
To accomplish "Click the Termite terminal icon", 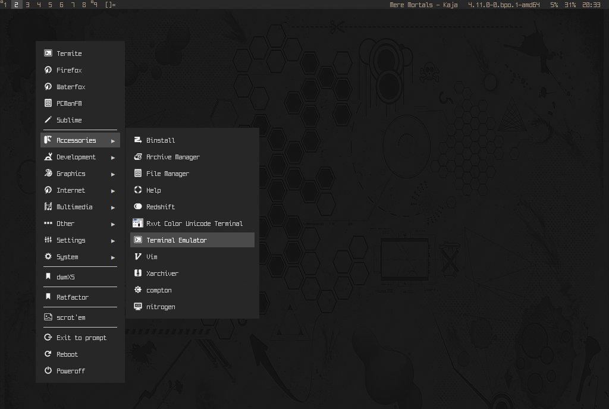I will (48, 53).
